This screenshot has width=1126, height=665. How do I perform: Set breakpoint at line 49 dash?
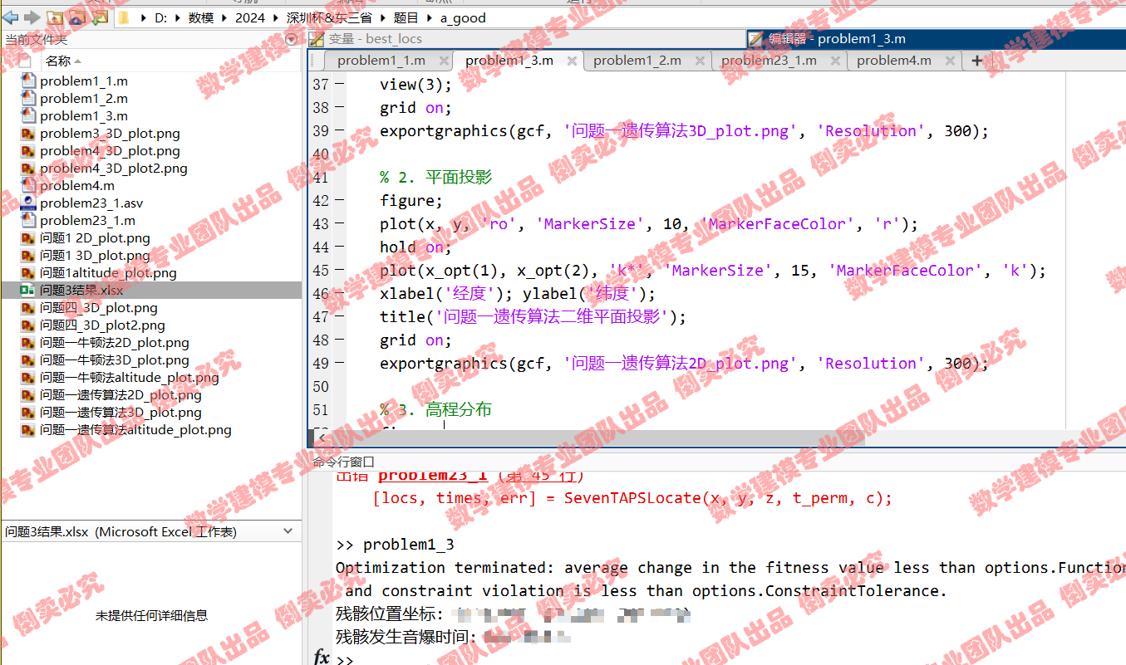coord(339,364)
